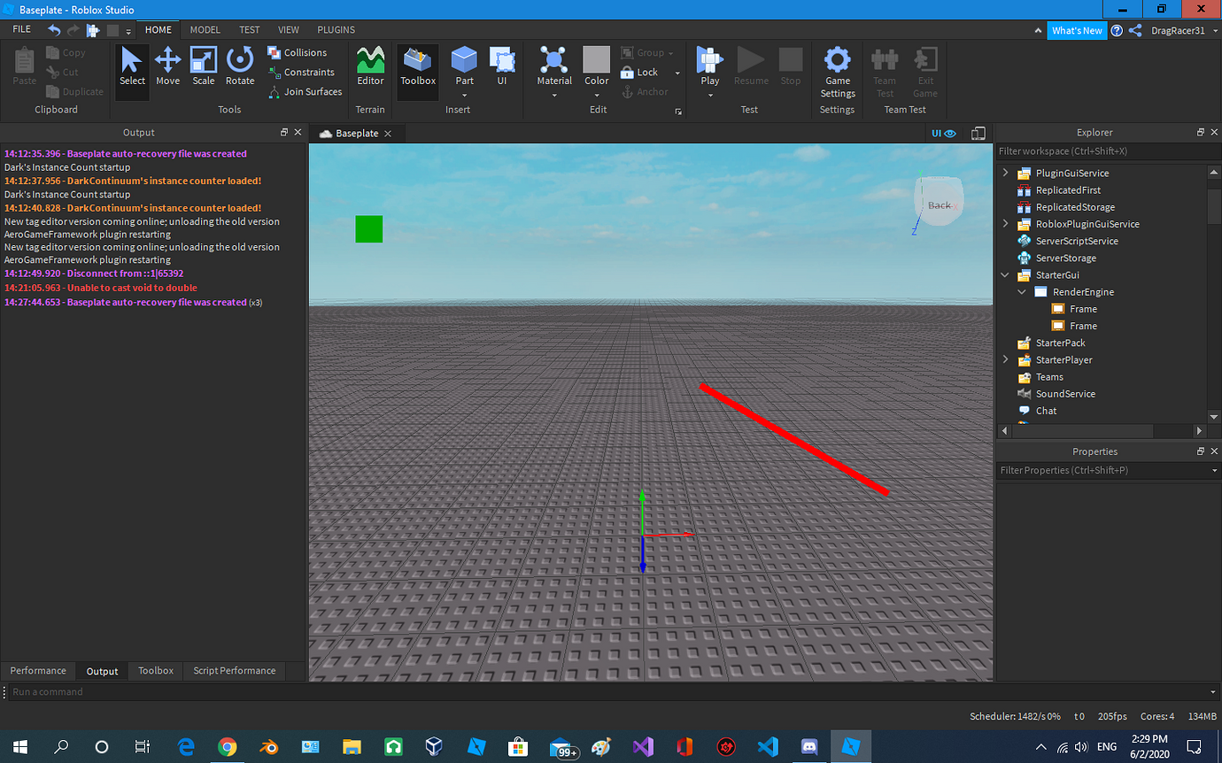Switch to the PLUGINS ribbon tab
Image resolution: width=1222 pixels, height=763 pixels.
point(336,30)
